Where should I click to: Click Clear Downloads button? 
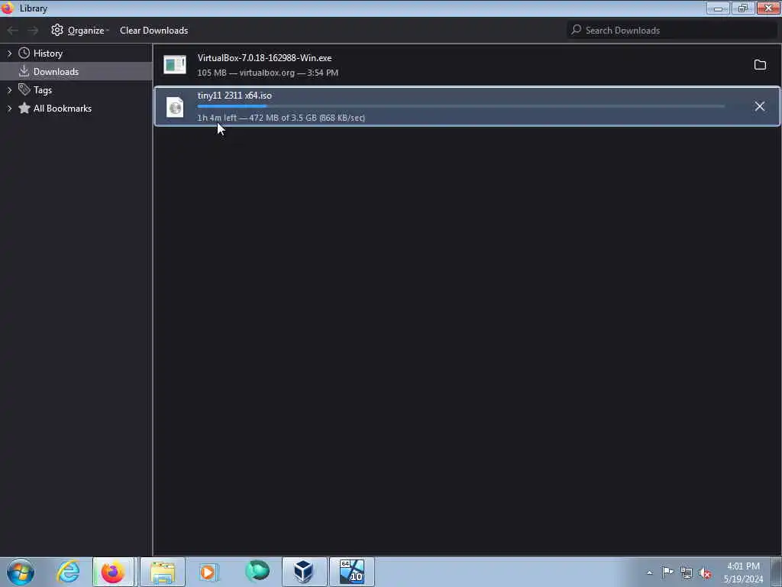click(153, 31)
